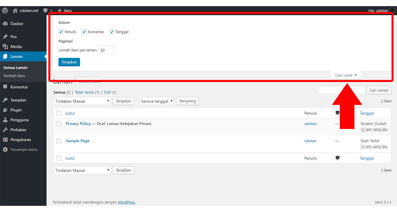The height and width of the screenshot is (213, 397).
Task: Open the Semua tanggal filter dropdown
Action: (x=157, y=101)
